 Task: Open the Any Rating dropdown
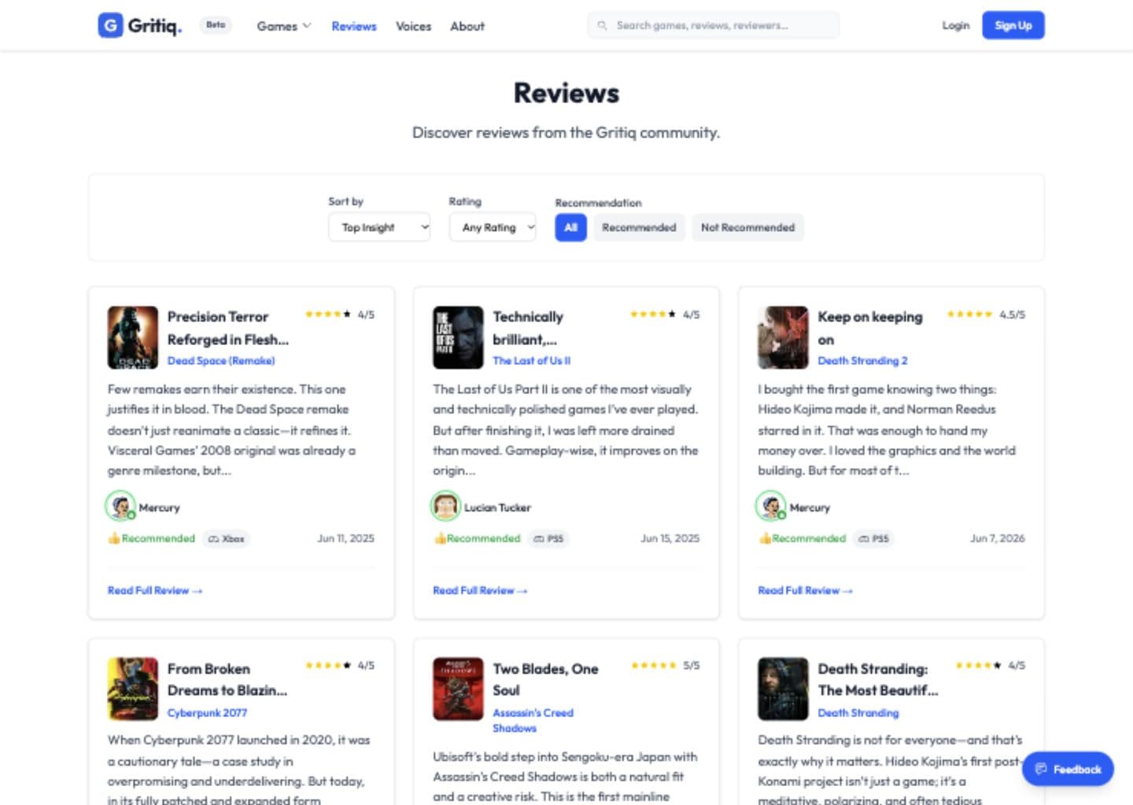tap(493, 227)
